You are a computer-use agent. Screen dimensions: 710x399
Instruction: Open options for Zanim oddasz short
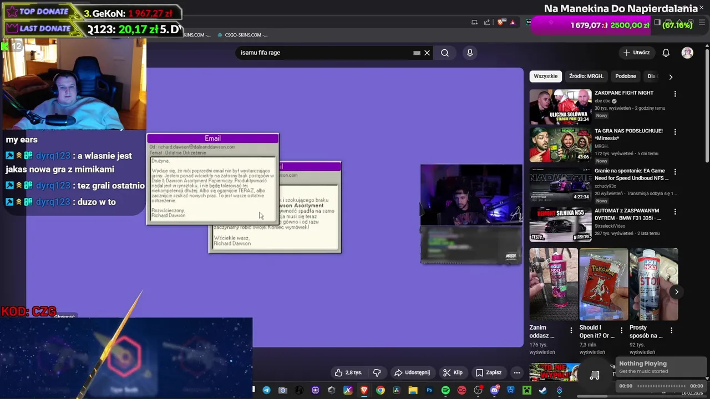point(571,330)
